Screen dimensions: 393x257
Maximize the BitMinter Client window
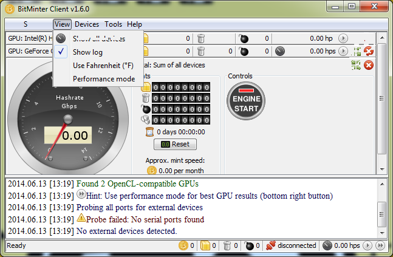pos(352,7)
